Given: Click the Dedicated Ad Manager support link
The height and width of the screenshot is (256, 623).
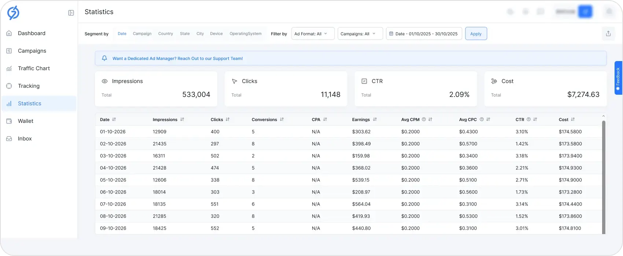Looking at the screenshot, I should 177,59.
